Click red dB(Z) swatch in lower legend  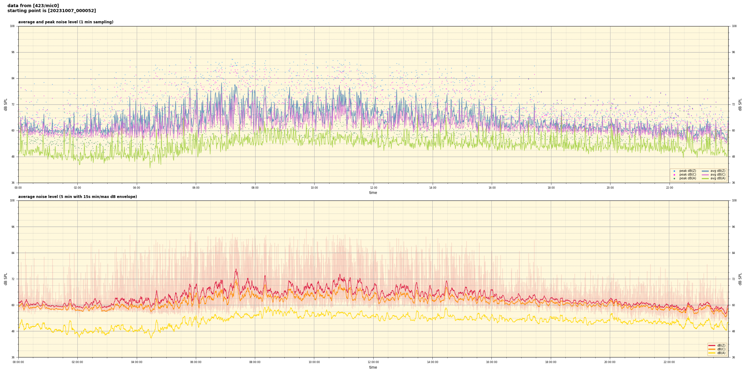pos(712,345)
